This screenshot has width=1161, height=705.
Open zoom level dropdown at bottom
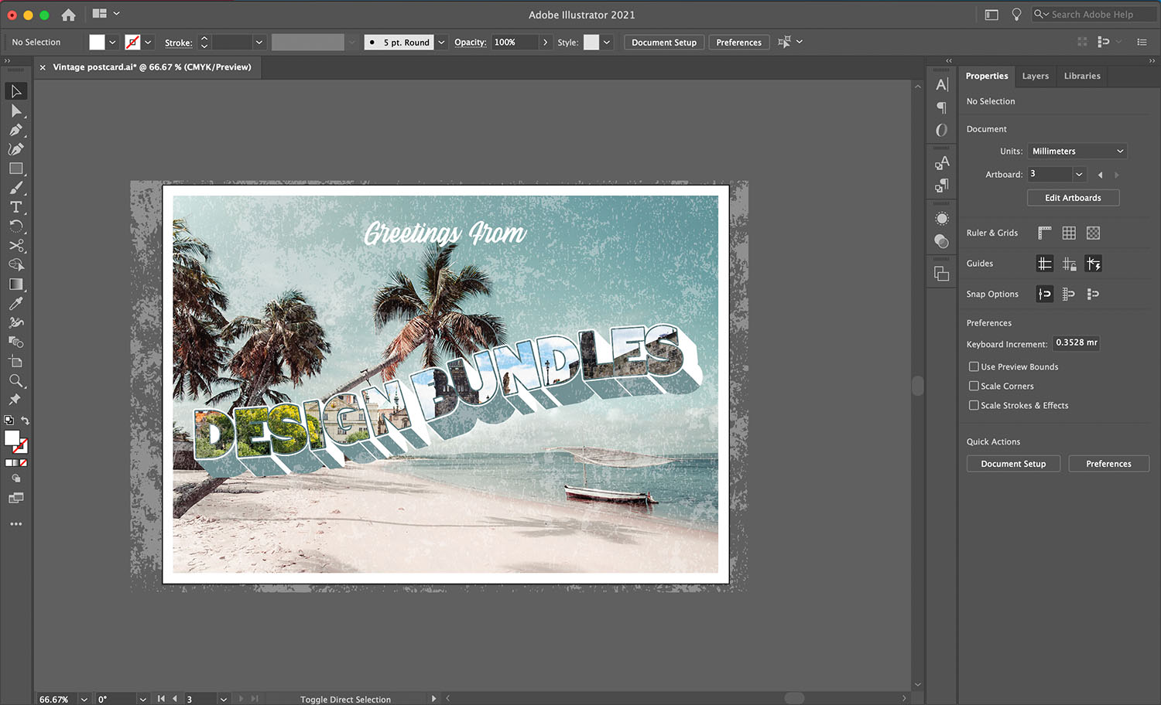tap(84, 699)
